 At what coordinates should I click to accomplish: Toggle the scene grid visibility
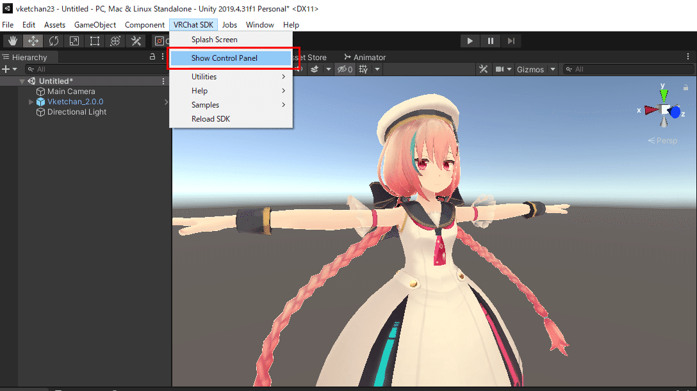pyautogui.click(x=362, y=68)
